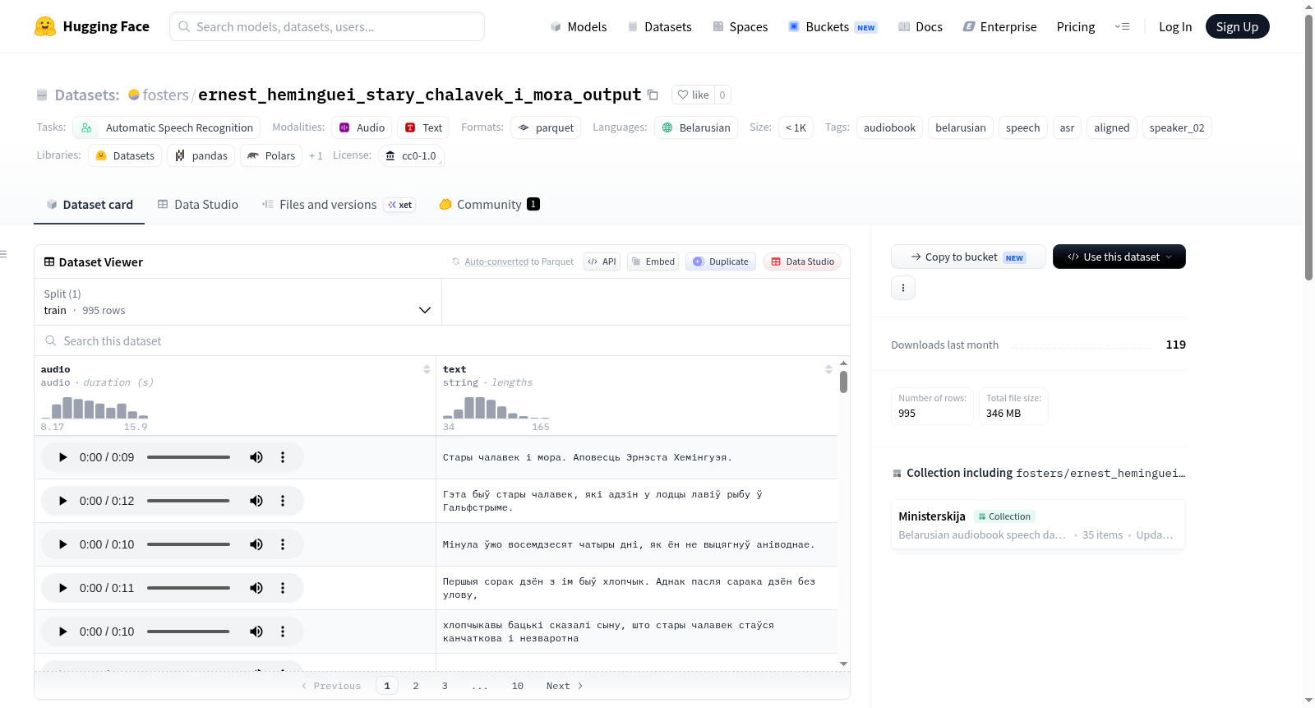Go to Models in the navigation
Image resolution: width=1315 pixels, height=708 pixels.
point(578,26)
